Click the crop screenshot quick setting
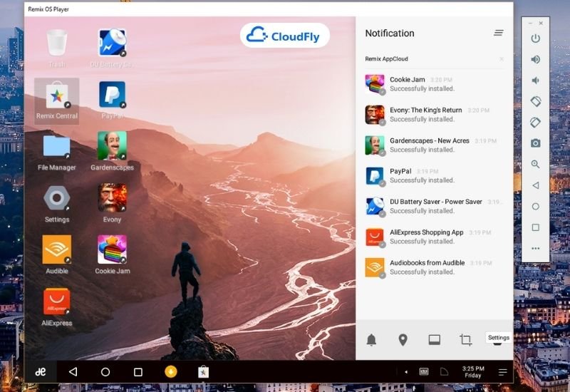Viewport: 570px width, 392px height. tap(466, 340)
